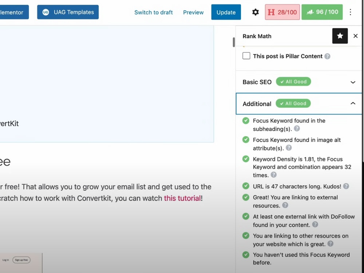Open help for internal linking
Viewport: 364px width, 273px height.
(x=331, y=244)
